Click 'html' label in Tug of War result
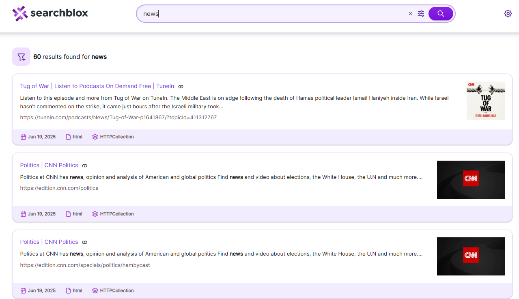Viewport: 519px width, 299px height. click(x=78, y=137)
